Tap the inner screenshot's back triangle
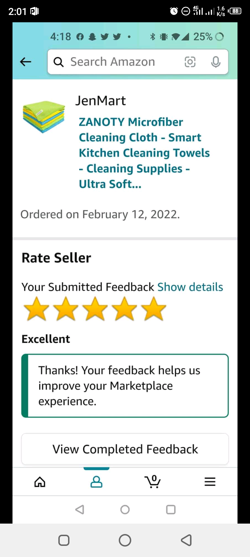Screen dimensions: 250x557 [80, 510]
